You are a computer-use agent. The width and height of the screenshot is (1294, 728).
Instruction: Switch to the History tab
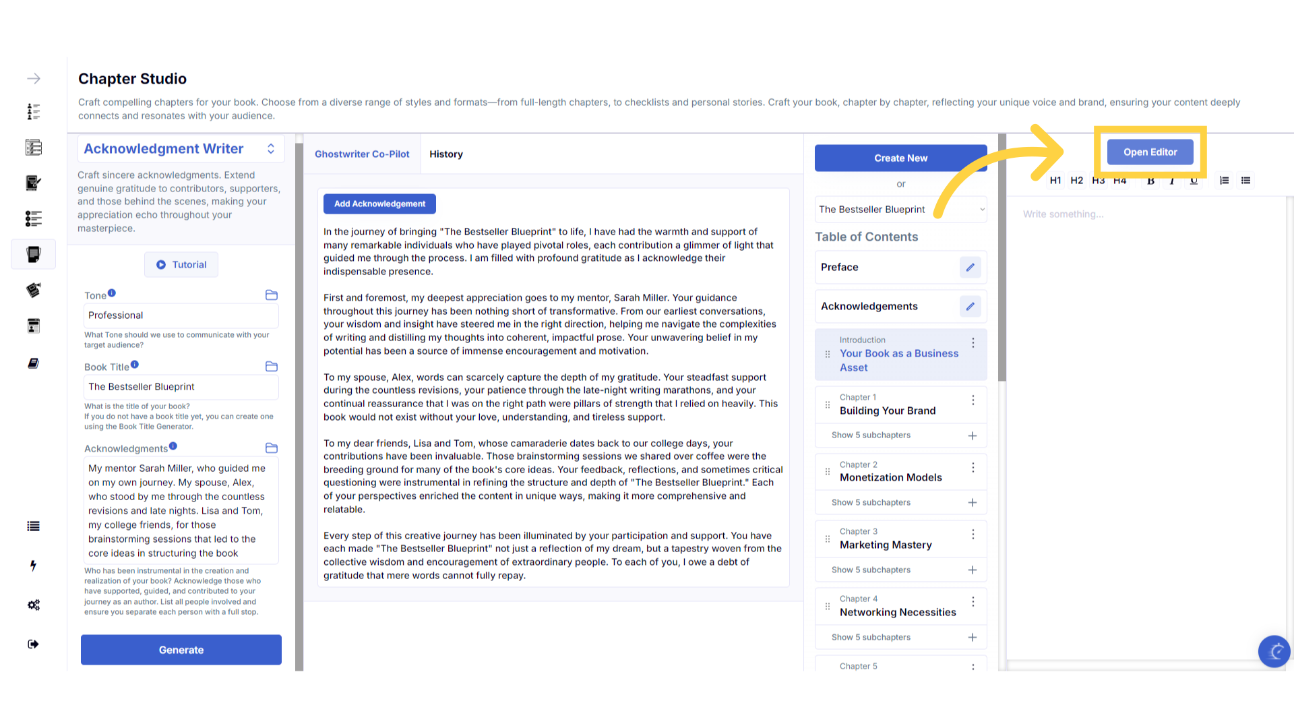pos(445,154)
